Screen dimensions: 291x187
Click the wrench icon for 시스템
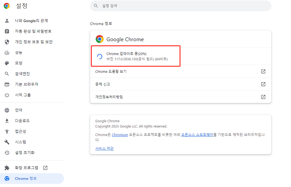[x=7, y=142]
